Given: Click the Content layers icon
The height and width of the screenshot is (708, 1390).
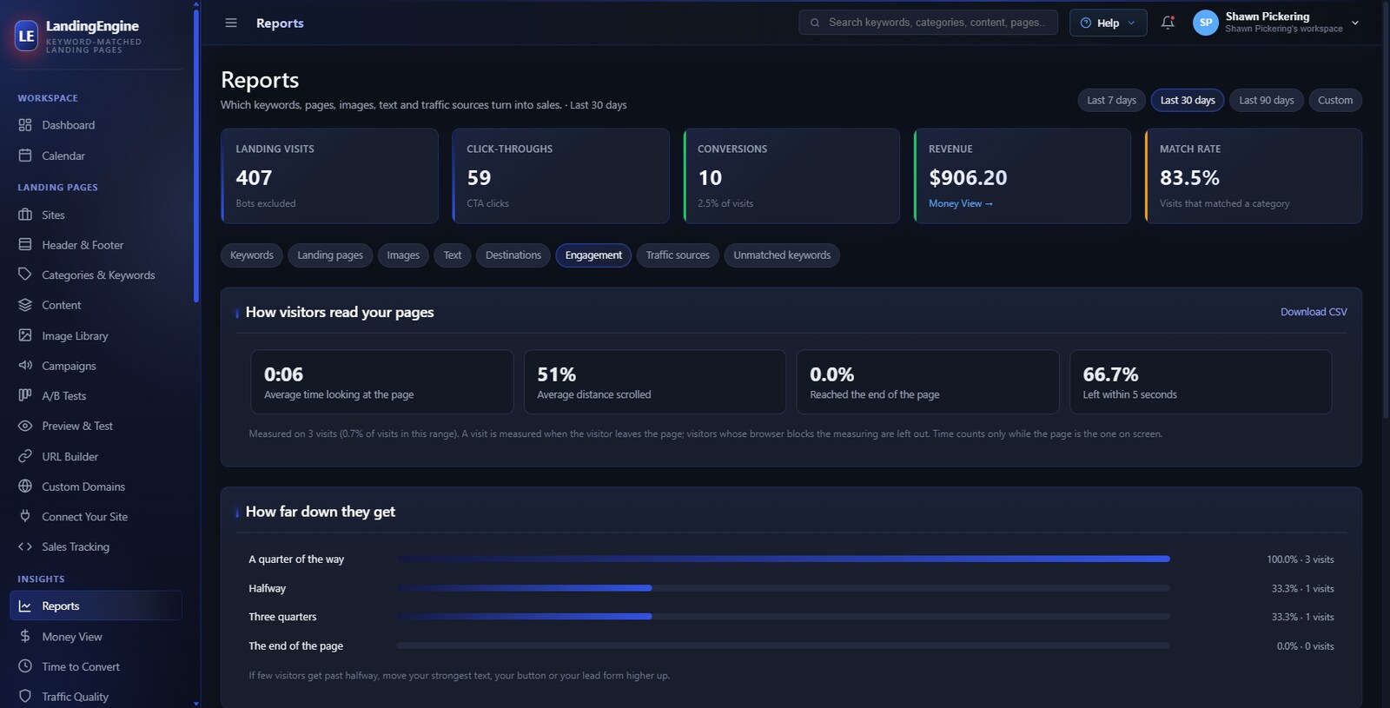Looking at the screenshot, I should pyautogui.click(x=25, y=305).
